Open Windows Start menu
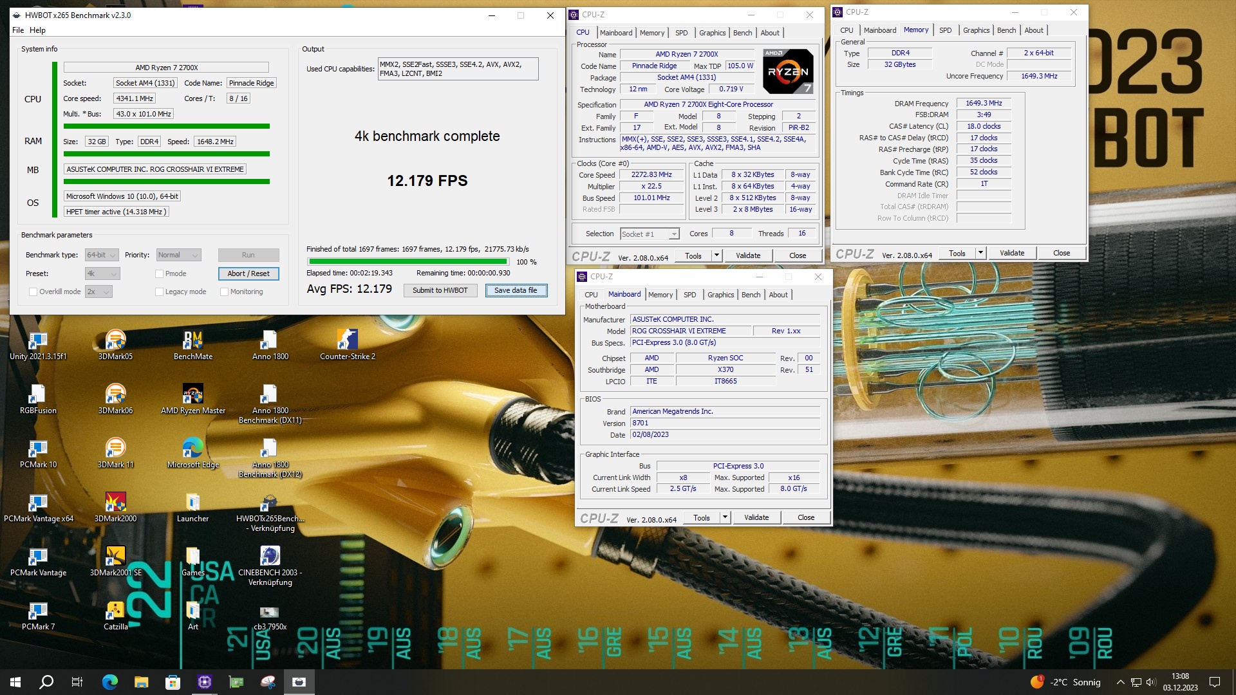1236x695 pixels. (15, 682)
